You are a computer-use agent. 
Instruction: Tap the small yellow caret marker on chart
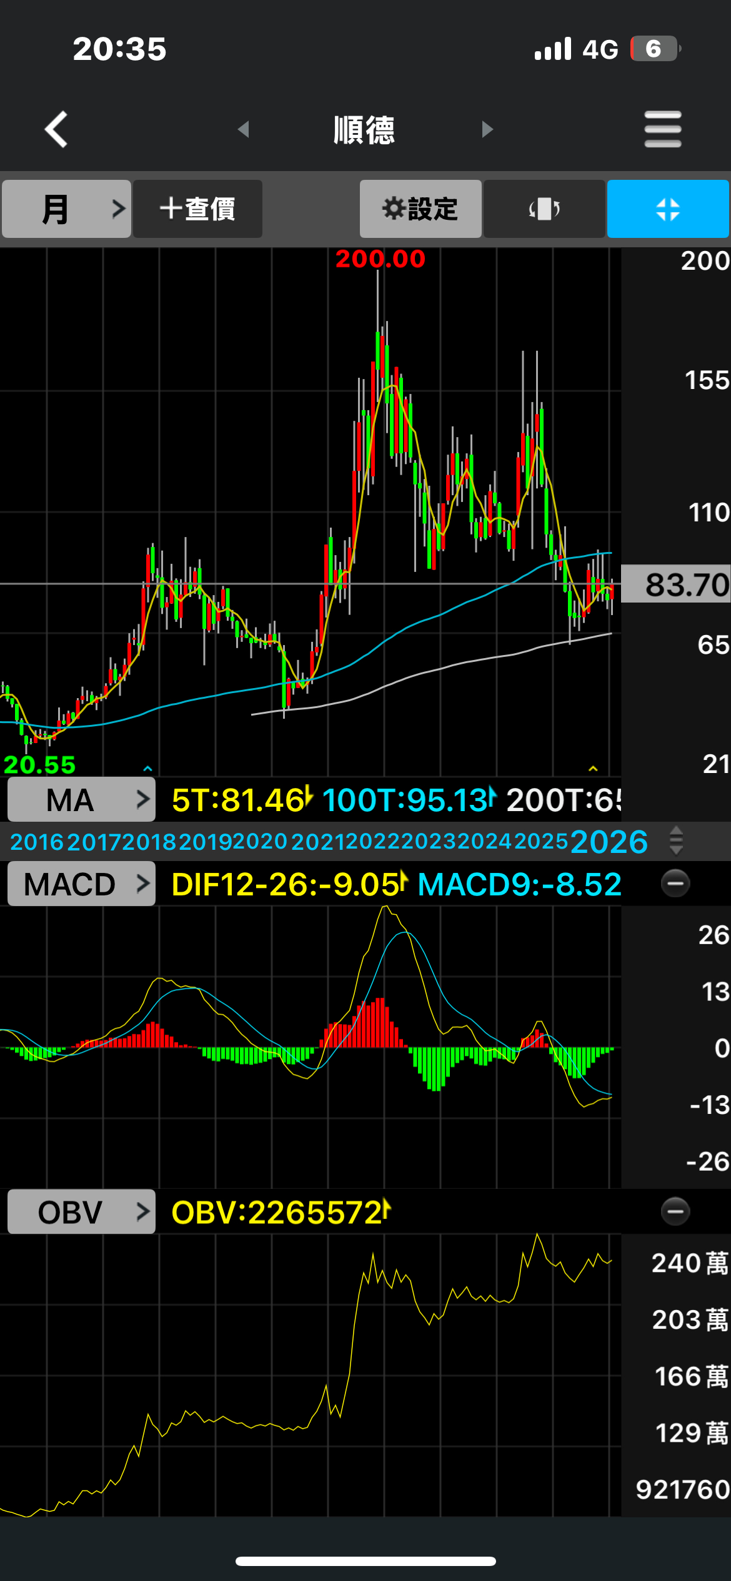(x=593, y=768)
